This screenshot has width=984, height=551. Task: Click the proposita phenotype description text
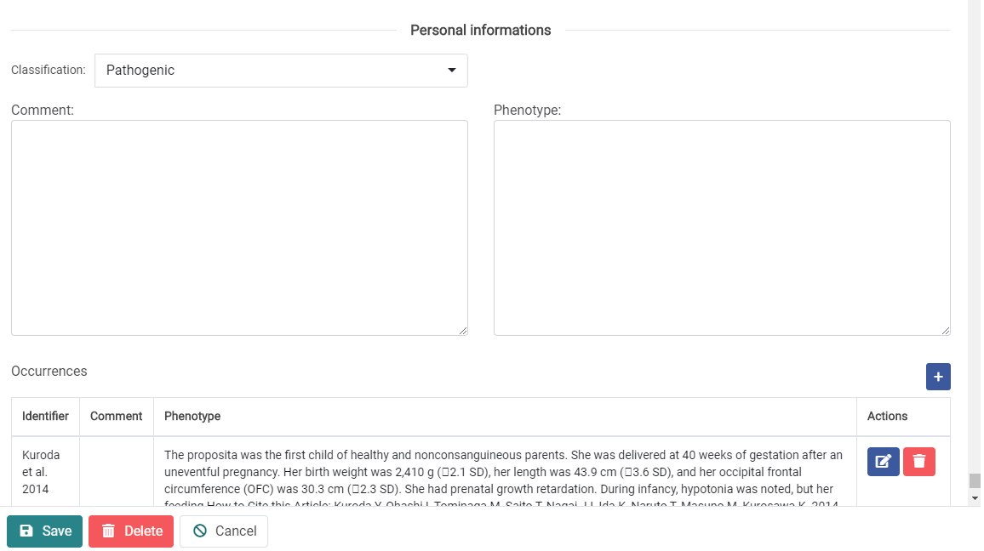coord(502,472)
